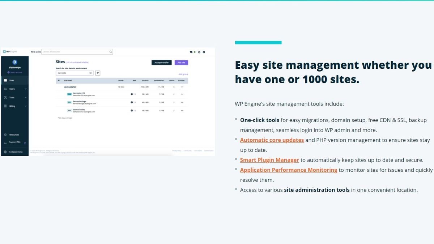
Task: Expand the Tools section chevron
Action: click(25, 97)
